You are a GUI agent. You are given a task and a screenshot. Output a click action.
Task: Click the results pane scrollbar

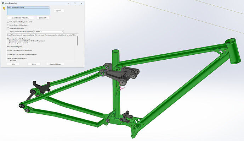[77, 41]
